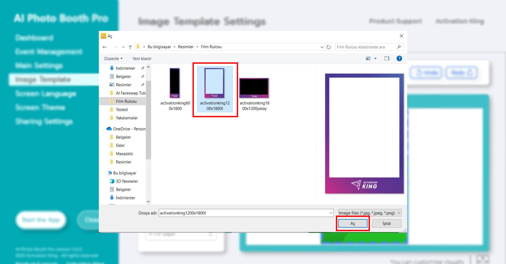Click the up-one-level arrow icon

click(x=130, y=47)
